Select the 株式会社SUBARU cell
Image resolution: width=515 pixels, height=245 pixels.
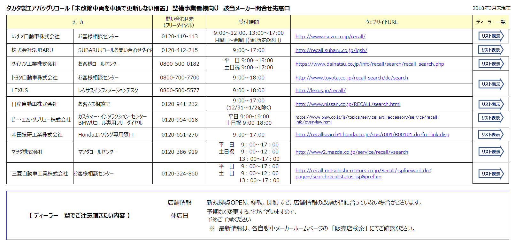click(x=40, y=50)
